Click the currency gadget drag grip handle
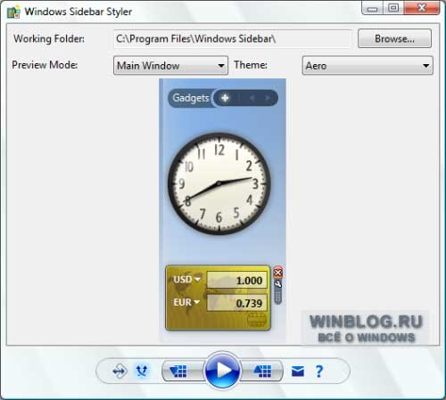Viewport: 446px width, 400px height. pyautogui.click(x=277, y=297)
